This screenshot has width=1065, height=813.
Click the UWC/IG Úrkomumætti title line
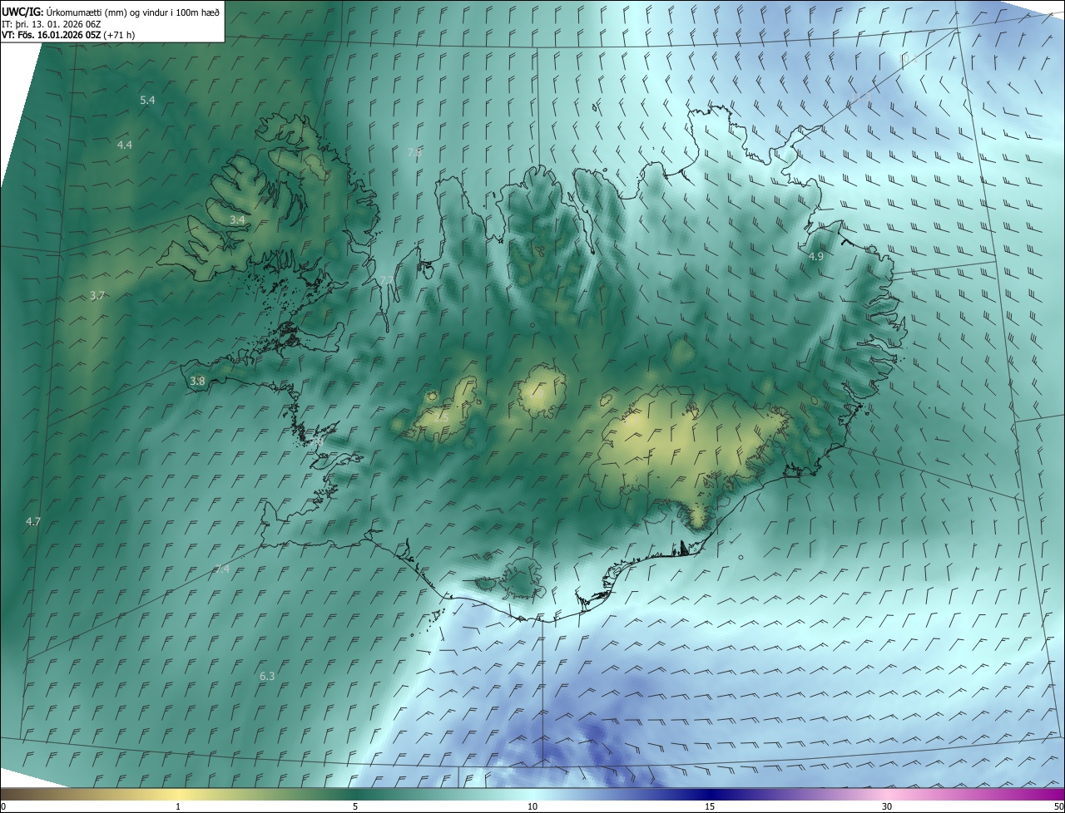[x=111, y=12]
